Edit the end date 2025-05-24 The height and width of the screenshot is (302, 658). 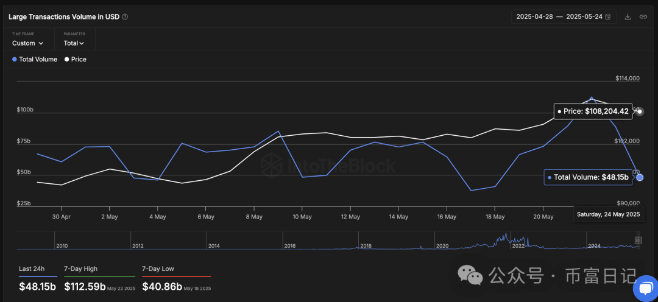[x=584, y=17]
